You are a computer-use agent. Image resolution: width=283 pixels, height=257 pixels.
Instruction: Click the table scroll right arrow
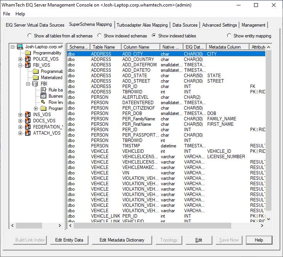262,225
